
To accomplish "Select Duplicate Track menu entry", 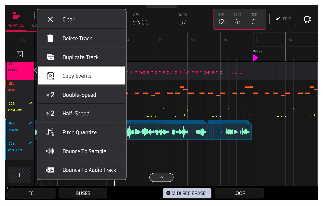I will tap(82, 57).
